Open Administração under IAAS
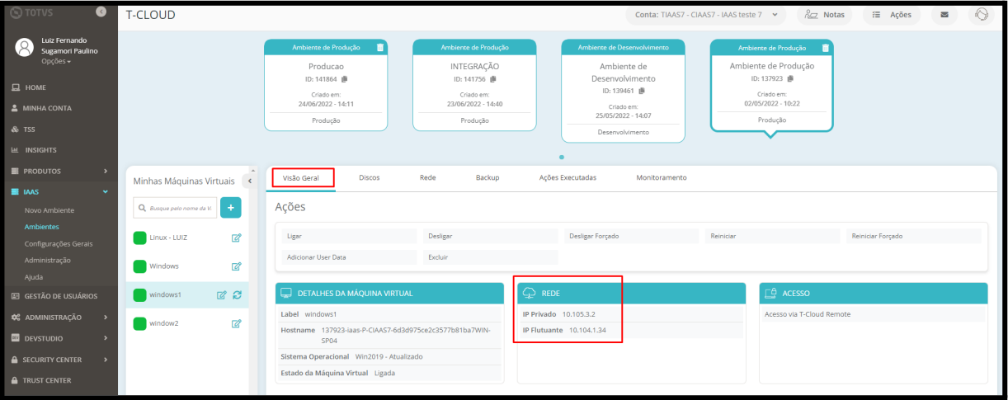This screenshot has height=400, width=1008. 48,260
